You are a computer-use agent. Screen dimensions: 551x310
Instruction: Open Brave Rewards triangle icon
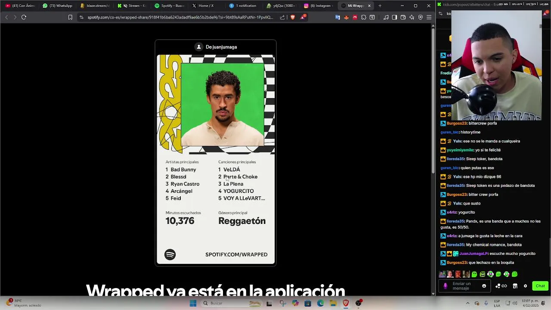pyautogui.click(x=303, y=17)
